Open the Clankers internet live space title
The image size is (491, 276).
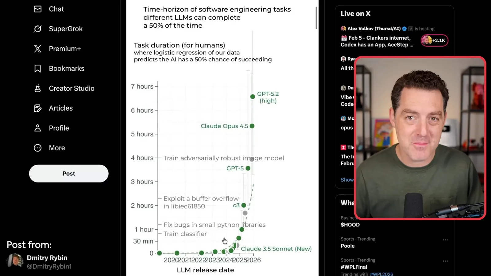coord(377,41)
